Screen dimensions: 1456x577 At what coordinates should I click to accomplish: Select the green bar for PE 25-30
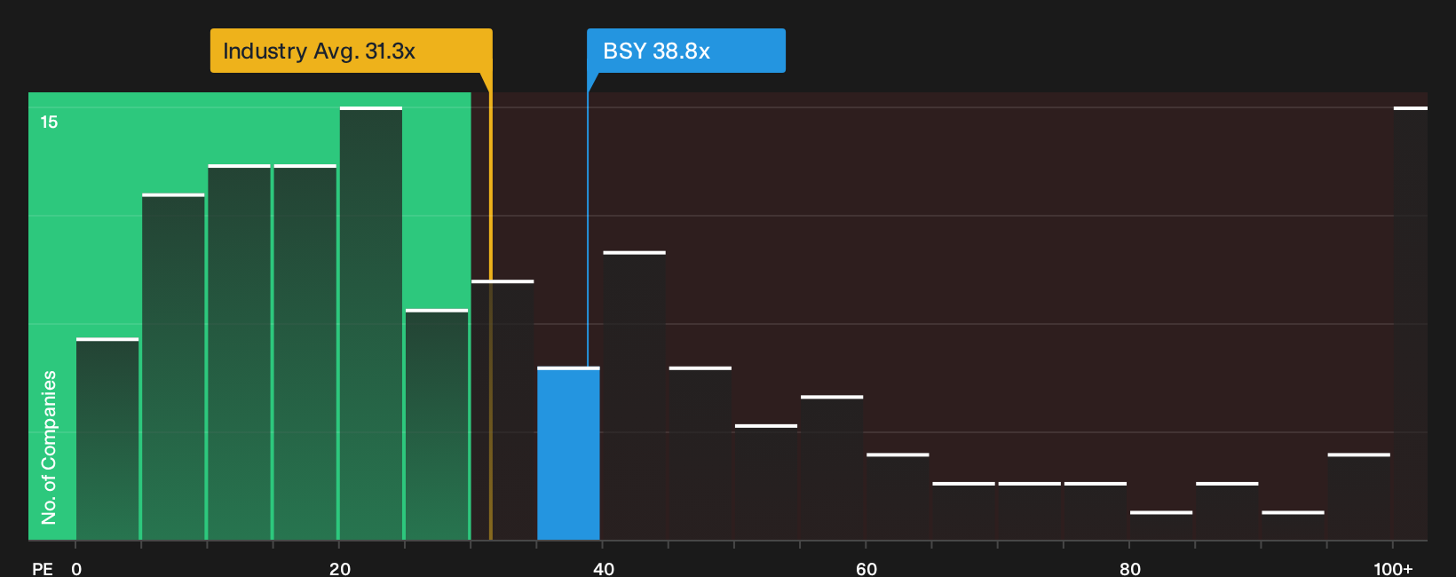tap(437, 424)
